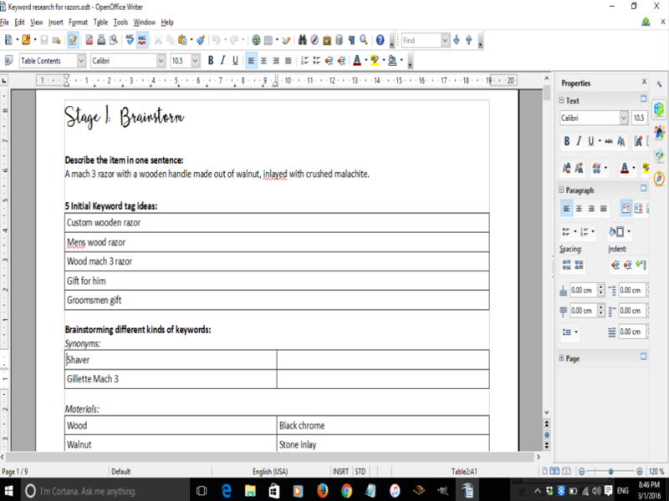Viewport: 669px width, 501px height.
Task: Click Decrease Indent in formatting toolbar
Action: coord(329,60)
